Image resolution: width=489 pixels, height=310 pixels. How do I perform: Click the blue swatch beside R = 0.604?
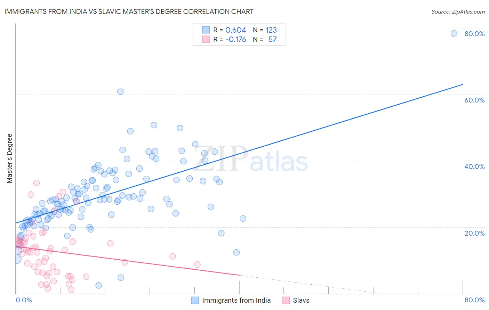(206, 30)
